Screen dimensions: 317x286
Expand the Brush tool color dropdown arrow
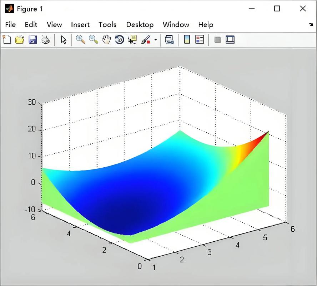155,40
